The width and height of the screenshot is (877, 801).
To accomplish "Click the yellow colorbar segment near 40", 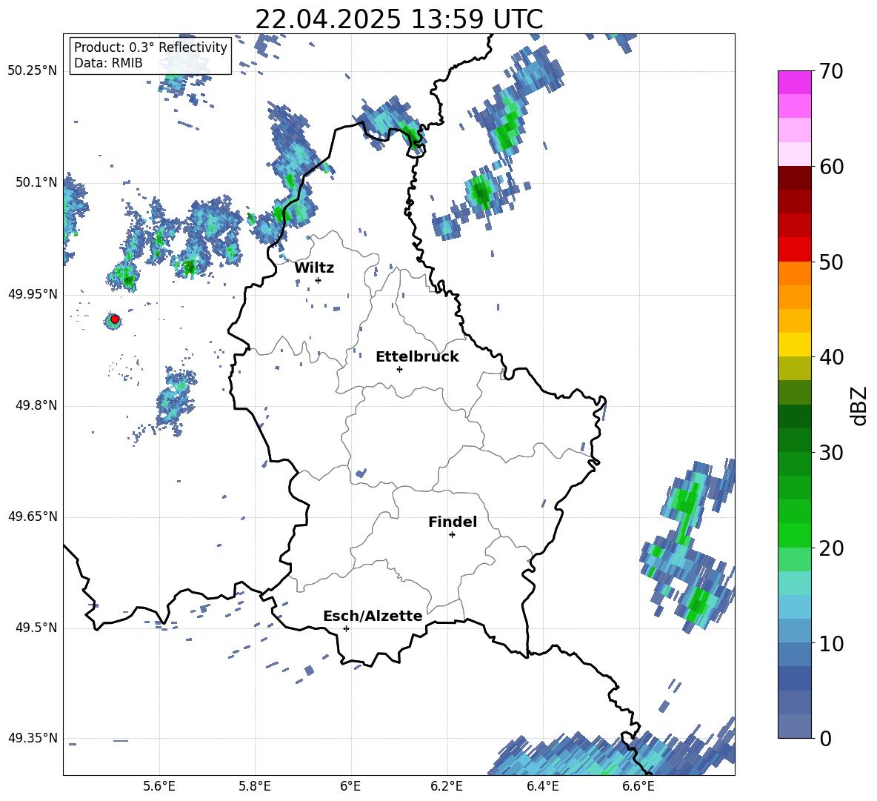I will (x=794, y=345).
